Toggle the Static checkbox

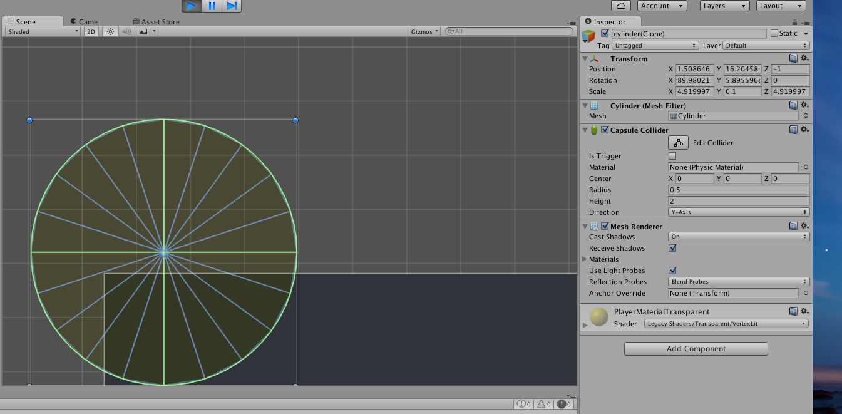point(774,33)
